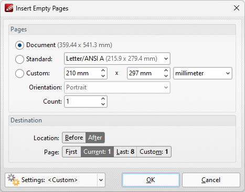Image resolution: width=245 pixels, height=192 pixels.
Task: Increase custom height with the up arrow
Action: coord(166,71)
